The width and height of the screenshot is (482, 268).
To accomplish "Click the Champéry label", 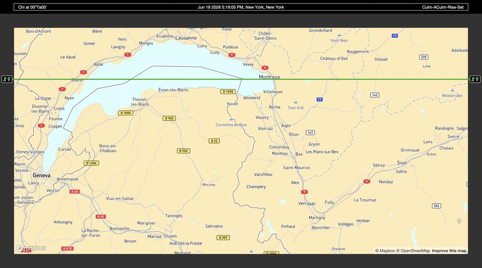I will pos(256,187).
